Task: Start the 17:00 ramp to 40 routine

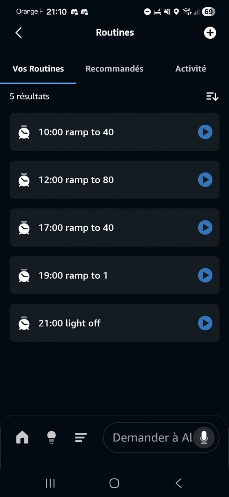Action: tap(205, 228)
